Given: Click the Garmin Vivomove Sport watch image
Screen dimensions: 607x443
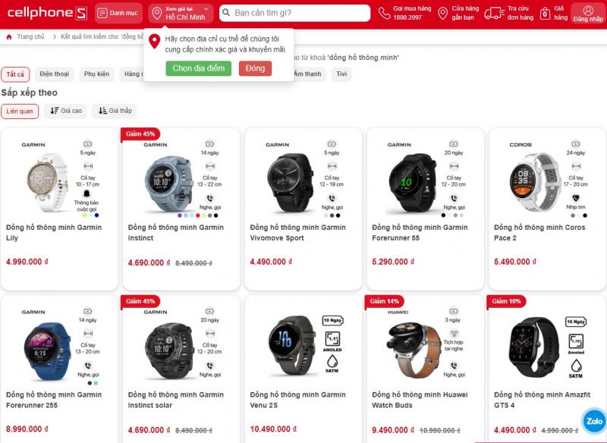Looking at the screenshot, I should (x=291, y=183).
